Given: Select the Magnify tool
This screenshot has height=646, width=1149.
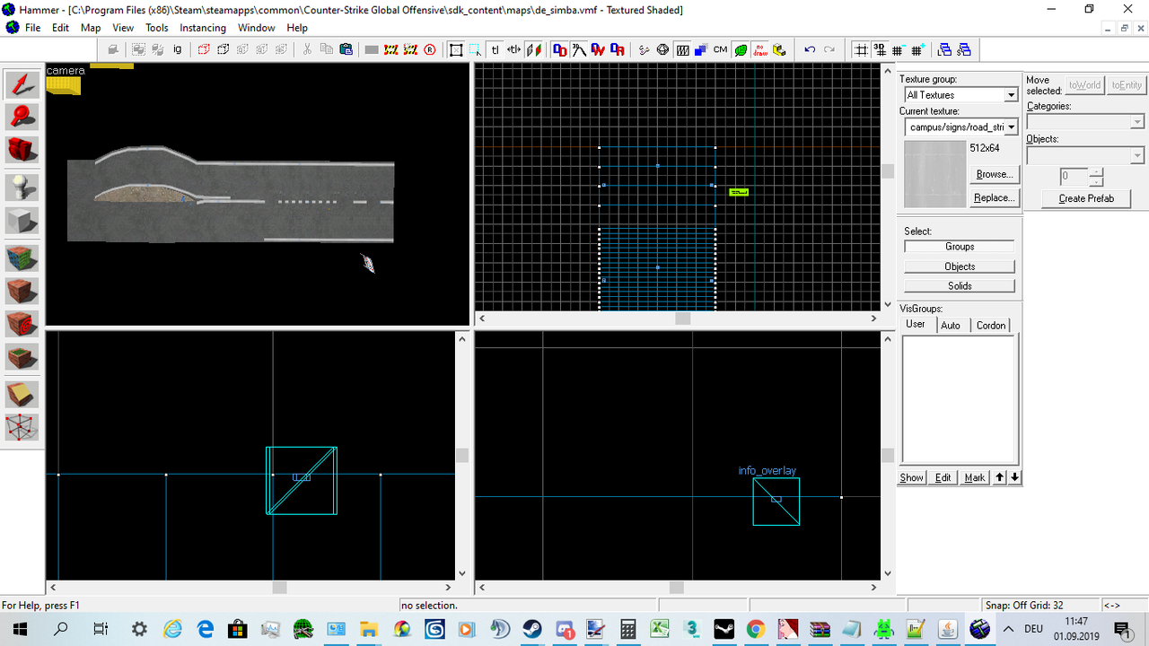Looking at the screenshot, I should coord(22,118).
